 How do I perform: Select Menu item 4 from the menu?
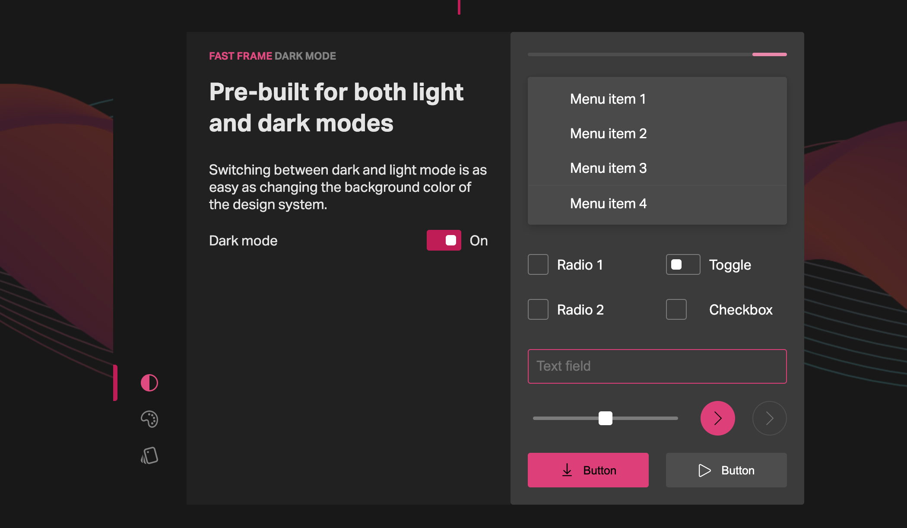tap(608, 203)
